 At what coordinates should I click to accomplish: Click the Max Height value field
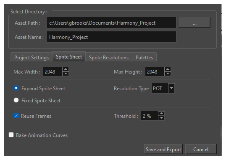point(155,71)
